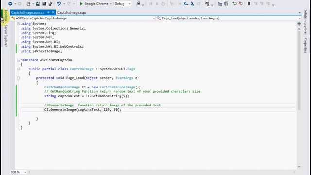Click 'using System.Collections.Generic;' line

point(53,28)
